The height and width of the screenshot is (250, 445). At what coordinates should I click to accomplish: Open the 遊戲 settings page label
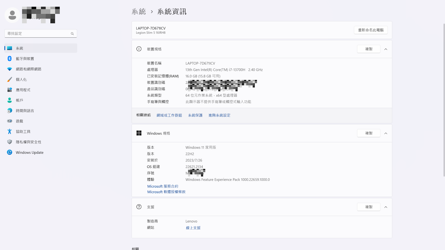click(x=19, y=121)
